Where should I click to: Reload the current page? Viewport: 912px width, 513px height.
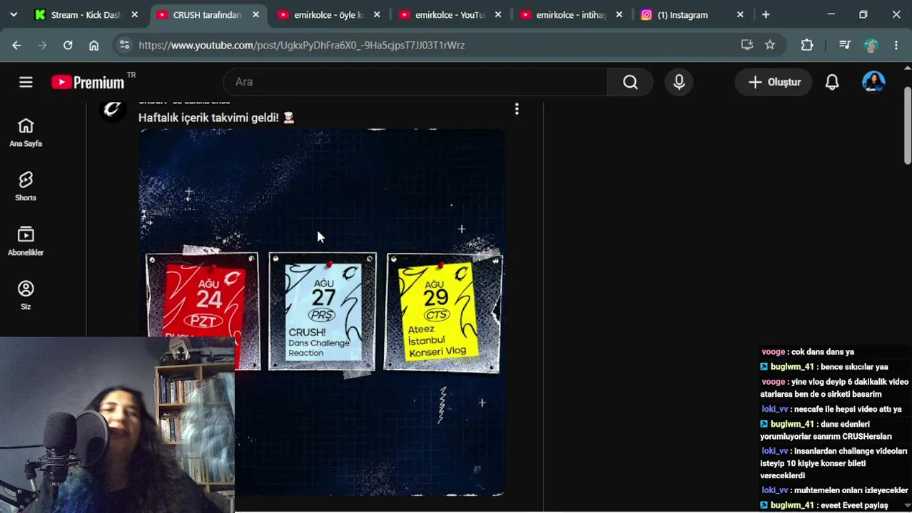click(x=68, y=45)
